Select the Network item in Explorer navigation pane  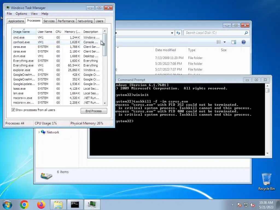coord(53,132)
